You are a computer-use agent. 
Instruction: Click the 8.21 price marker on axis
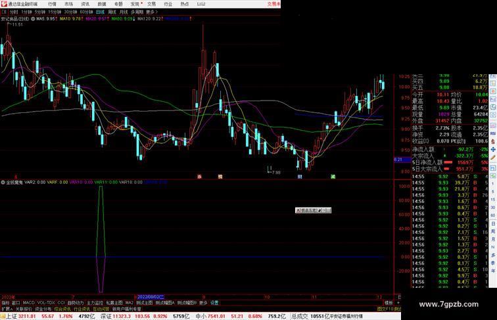click(x=402, y=160)
